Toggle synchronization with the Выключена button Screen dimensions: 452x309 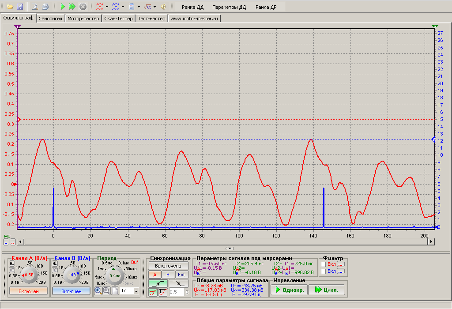tap(168, 266)
